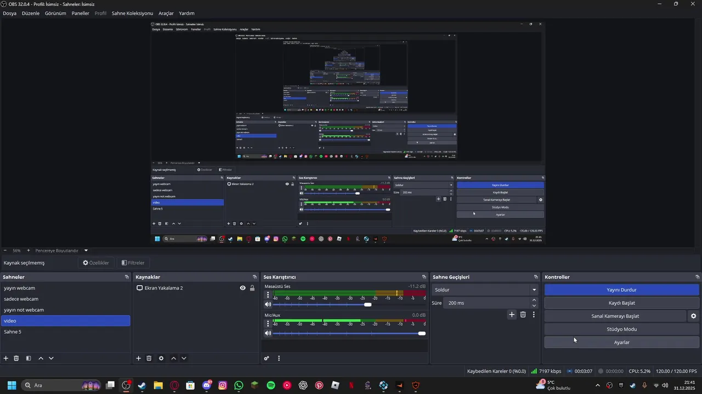Move scene up in Sahneler toolbar
The height and width of the screenshot is (394, 702).
coord(41,358)
